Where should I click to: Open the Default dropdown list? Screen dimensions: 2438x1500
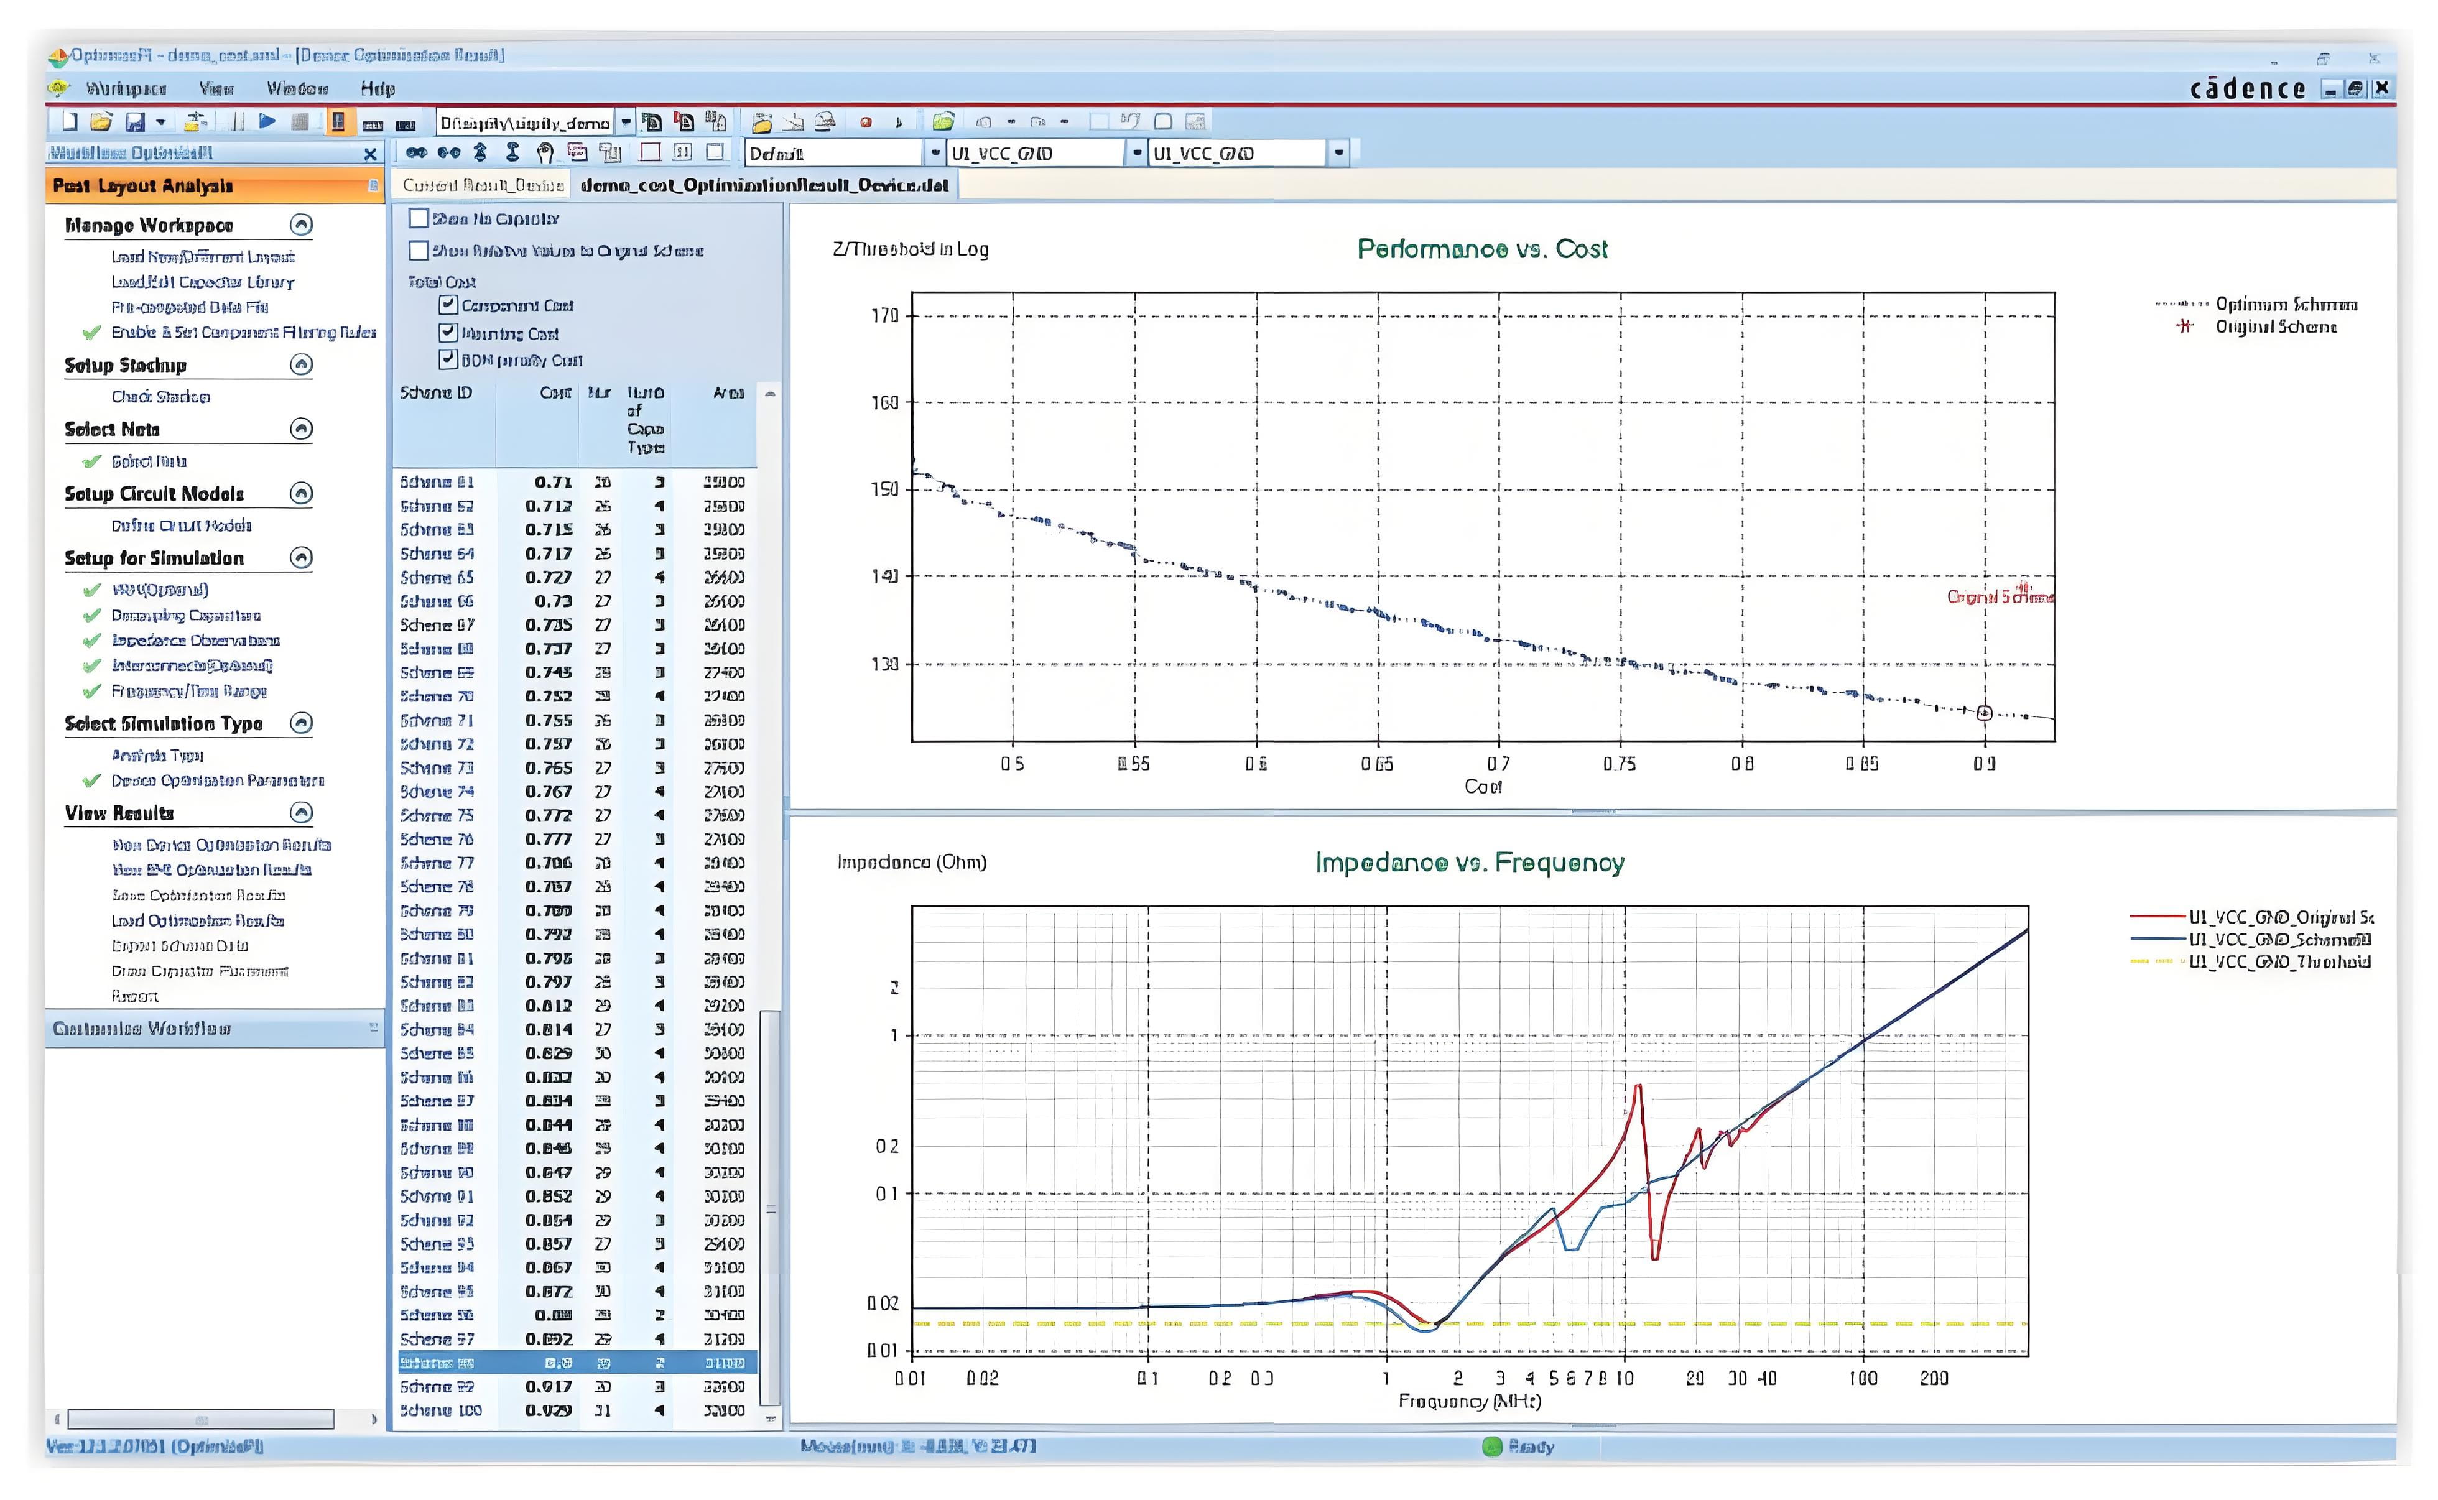(935, 153)
